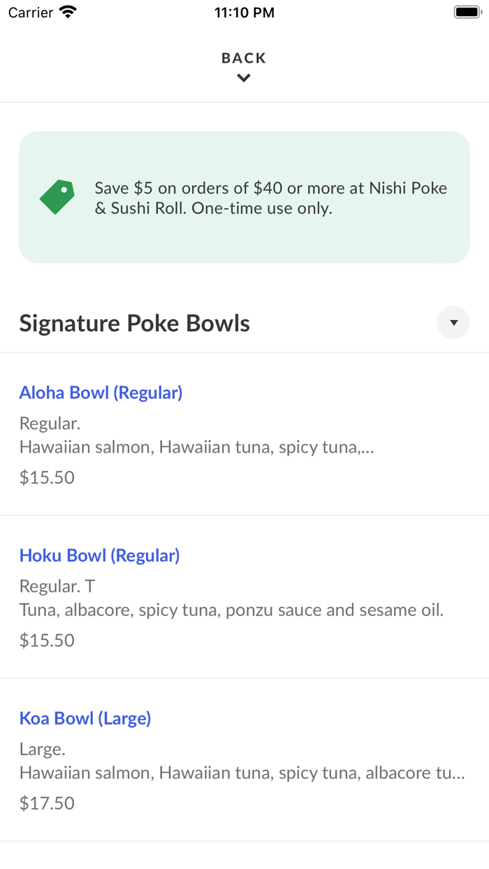489x869 pixels.
Task: Expand the BACK navigation chevron
Action: pos(243,78)
